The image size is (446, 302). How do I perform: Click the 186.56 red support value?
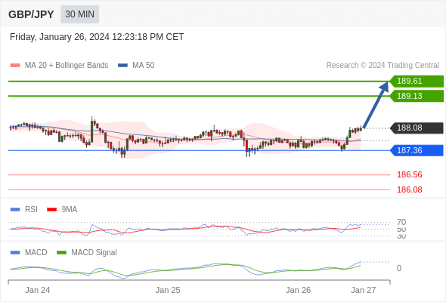[410, 174]
